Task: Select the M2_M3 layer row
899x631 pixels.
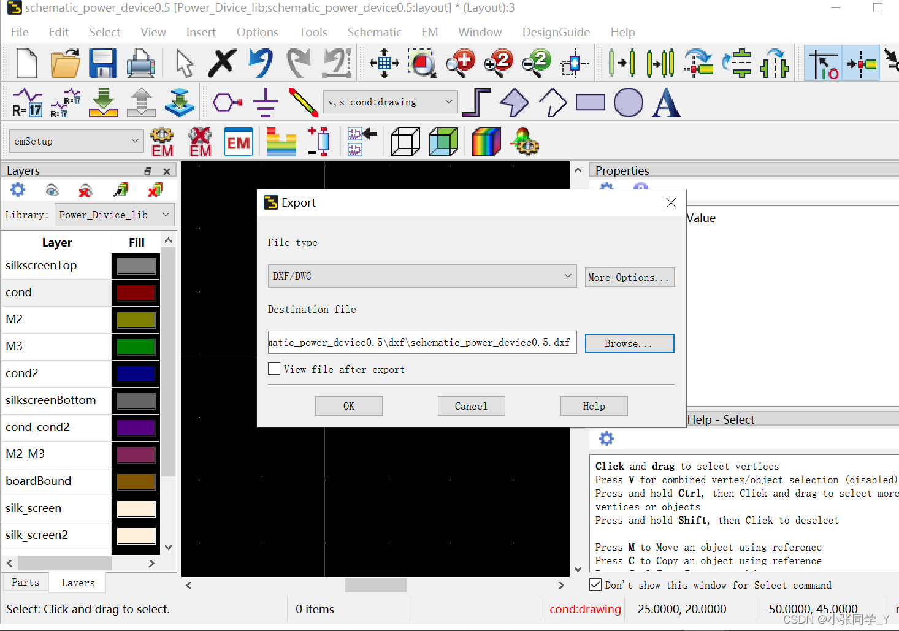Action: [56, 454]
